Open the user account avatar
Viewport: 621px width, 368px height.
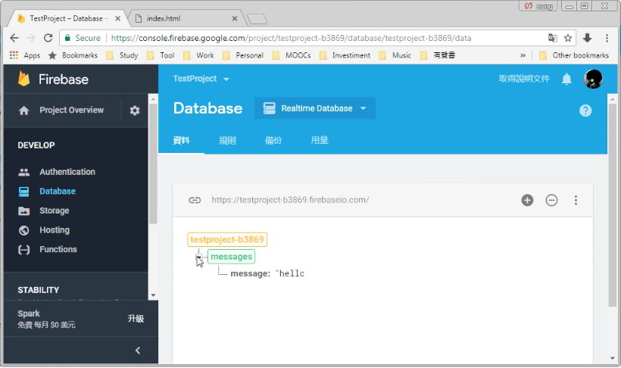point(593,79)
